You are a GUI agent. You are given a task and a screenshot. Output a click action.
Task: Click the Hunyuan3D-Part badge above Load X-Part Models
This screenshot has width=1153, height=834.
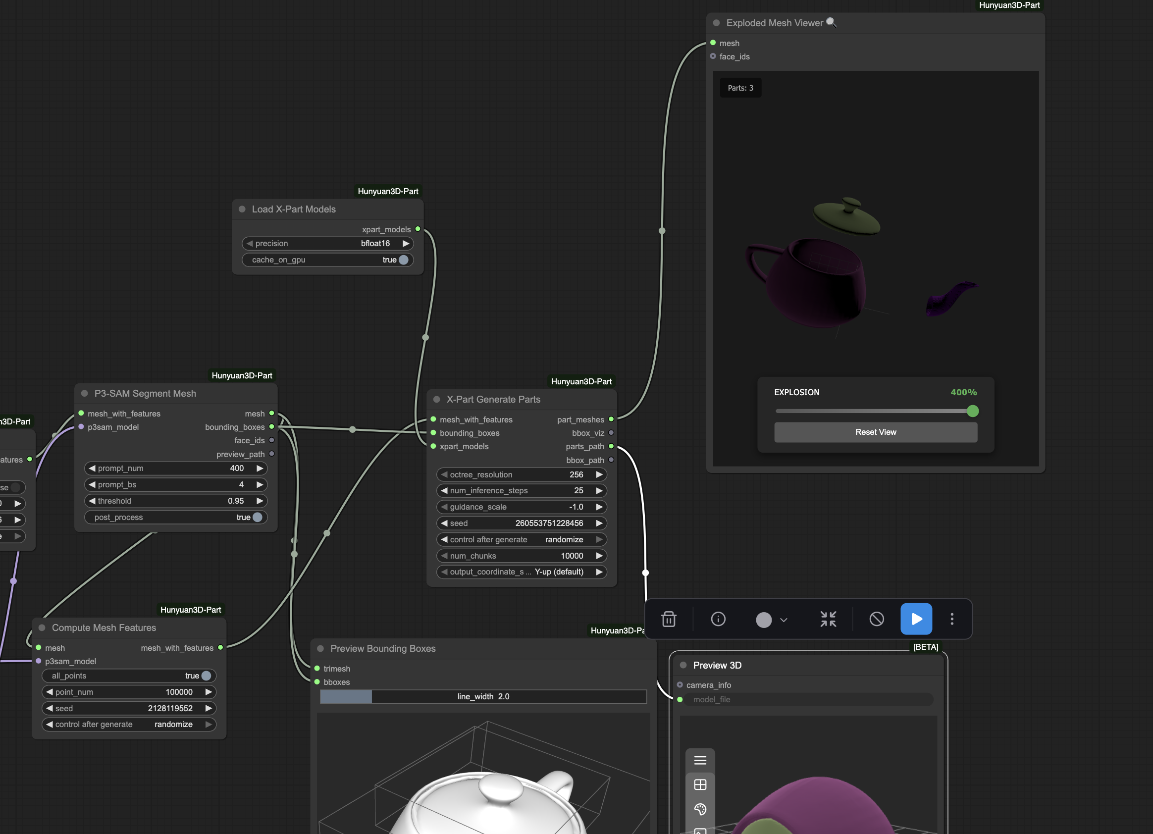click(x=388, y=191)
